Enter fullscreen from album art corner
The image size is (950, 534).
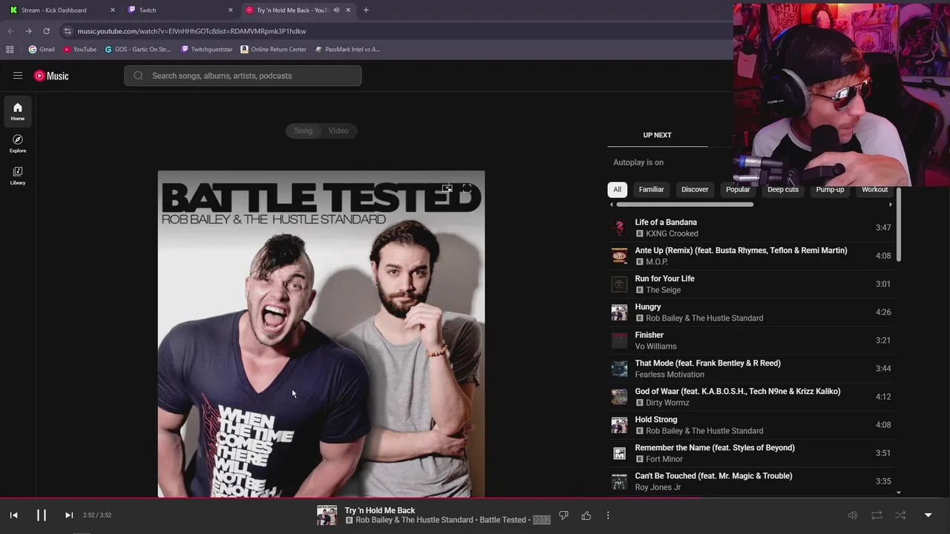467,188
